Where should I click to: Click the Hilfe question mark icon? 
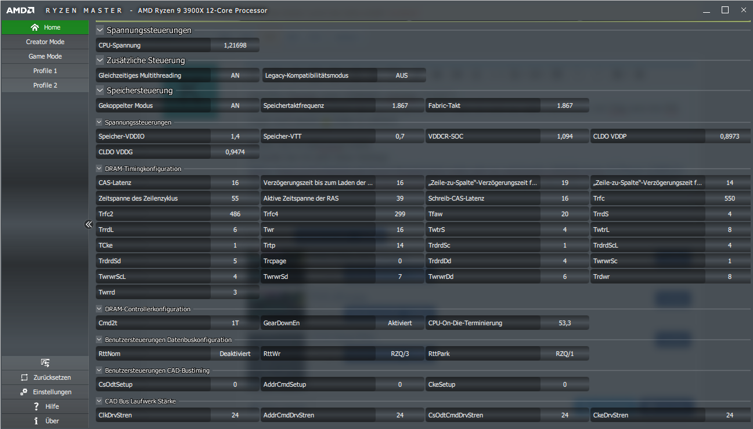[x=36, y=406]
